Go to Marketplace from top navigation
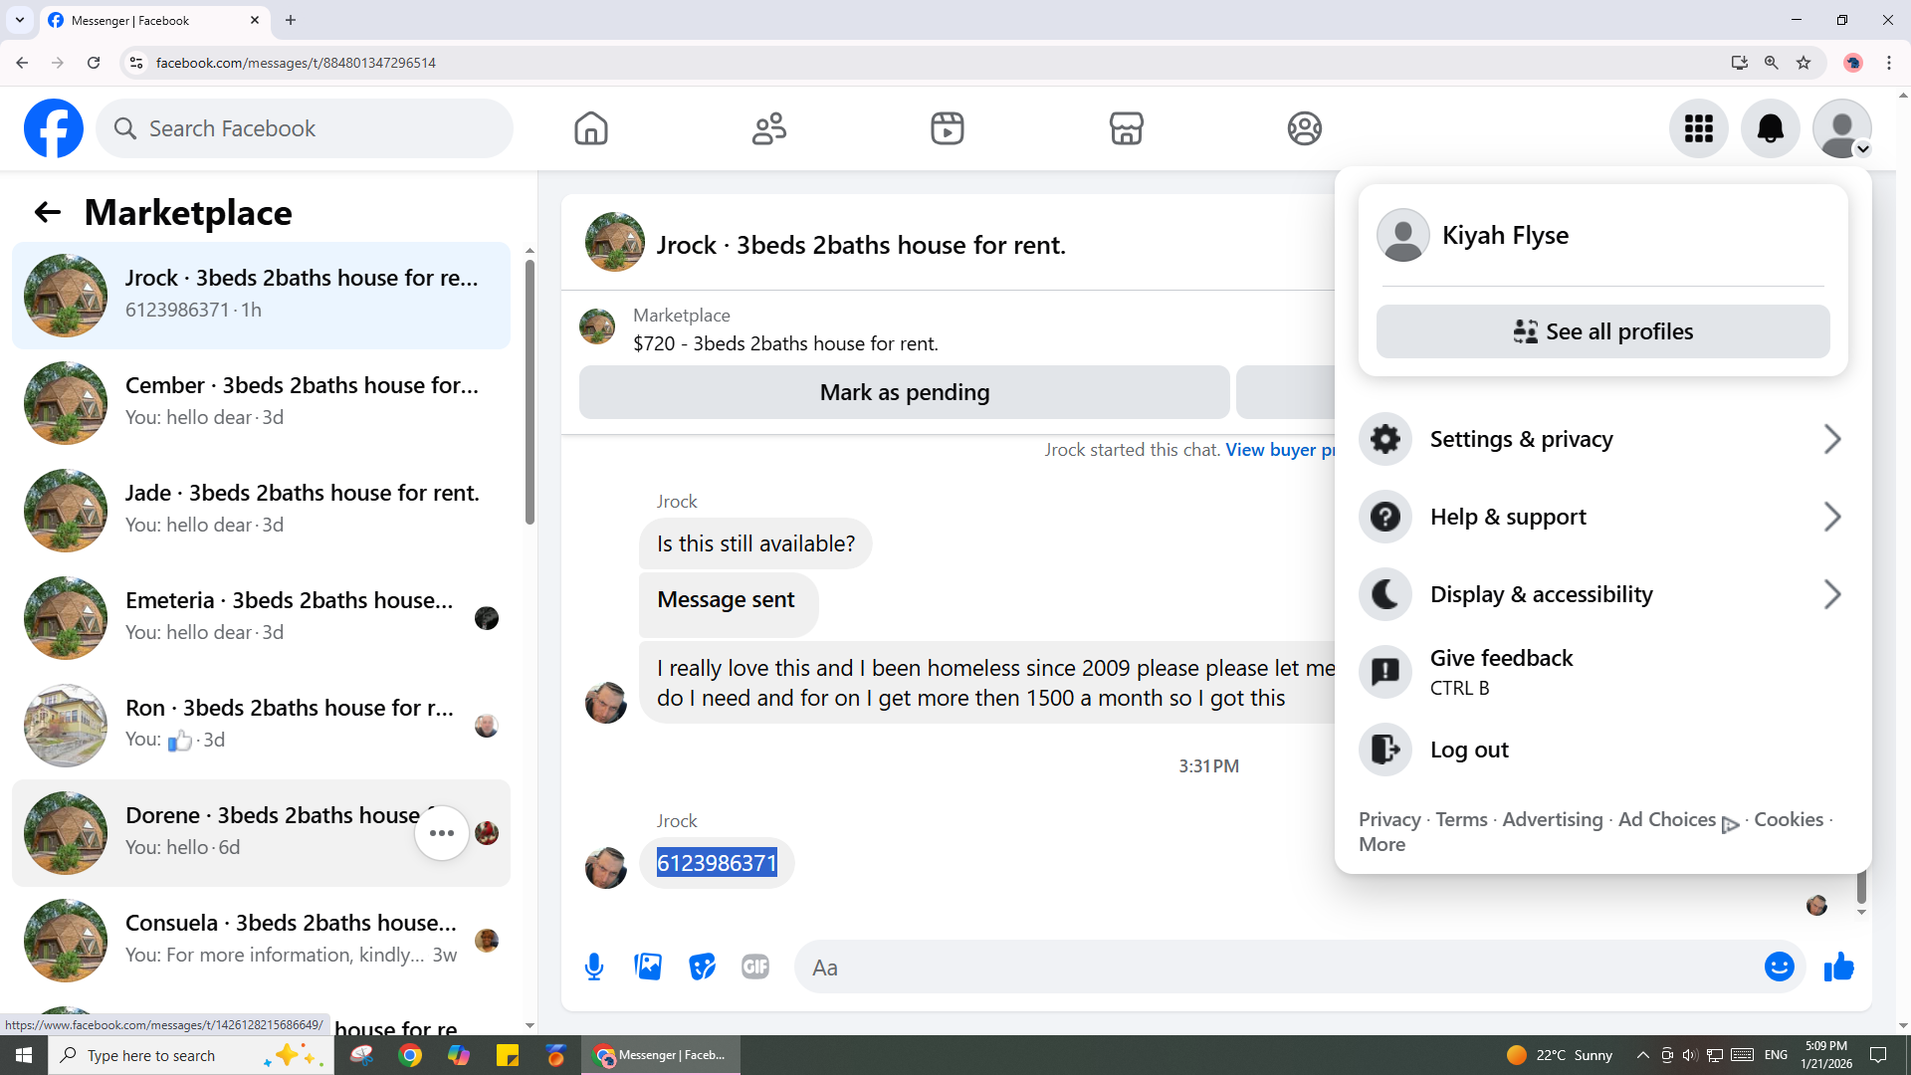Viewport: 1911px width, 1075px height. [1126, 128]
